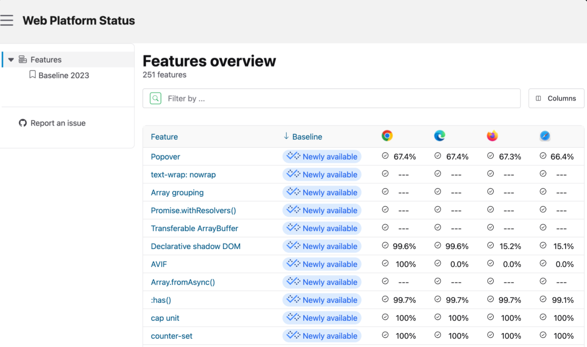Image resolution: width=587 pixels, height=347 pixels.
Task: Select Baseline 2023 in the sidebar
Action: (x=64, y=75)
